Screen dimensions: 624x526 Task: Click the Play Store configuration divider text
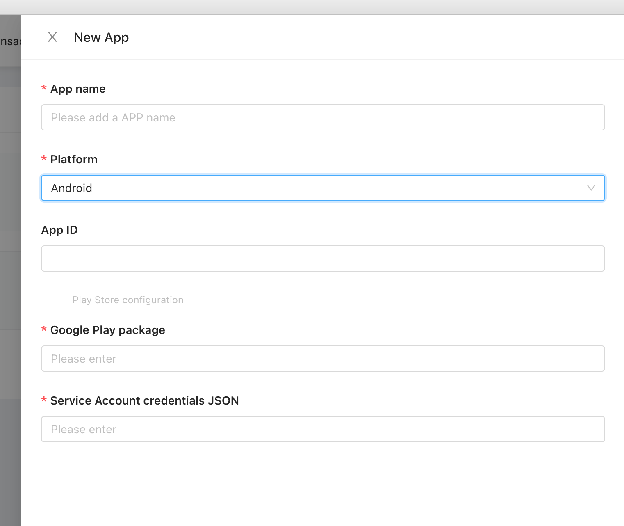(128, 300)
